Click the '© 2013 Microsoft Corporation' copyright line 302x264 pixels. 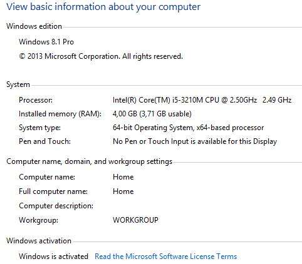pos(101,56)
